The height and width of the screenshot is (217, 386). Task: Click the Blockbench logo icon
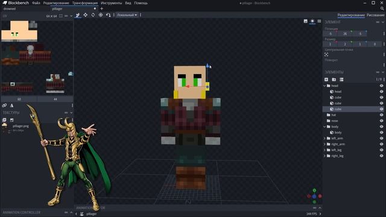pos(5,3)
